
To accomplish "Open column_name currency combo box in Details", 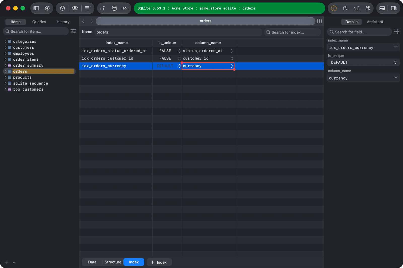I will point(363,78).
